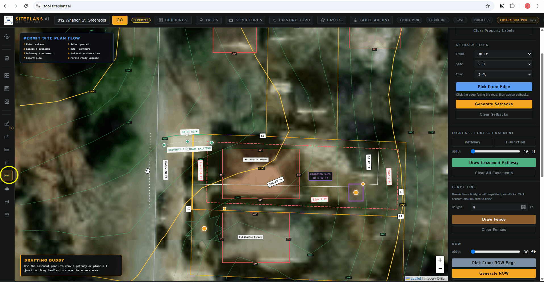Select the Pathway easement mode
Screen dimensions: 544x282
pyautogui.click(x=472, y=142)
